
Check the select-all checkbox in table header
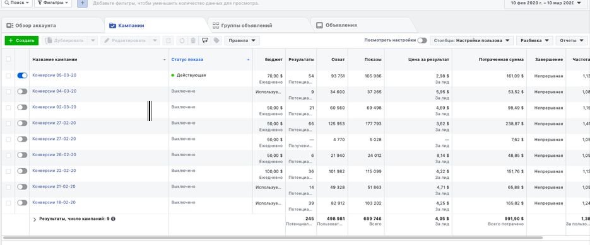tap(8, 59)
